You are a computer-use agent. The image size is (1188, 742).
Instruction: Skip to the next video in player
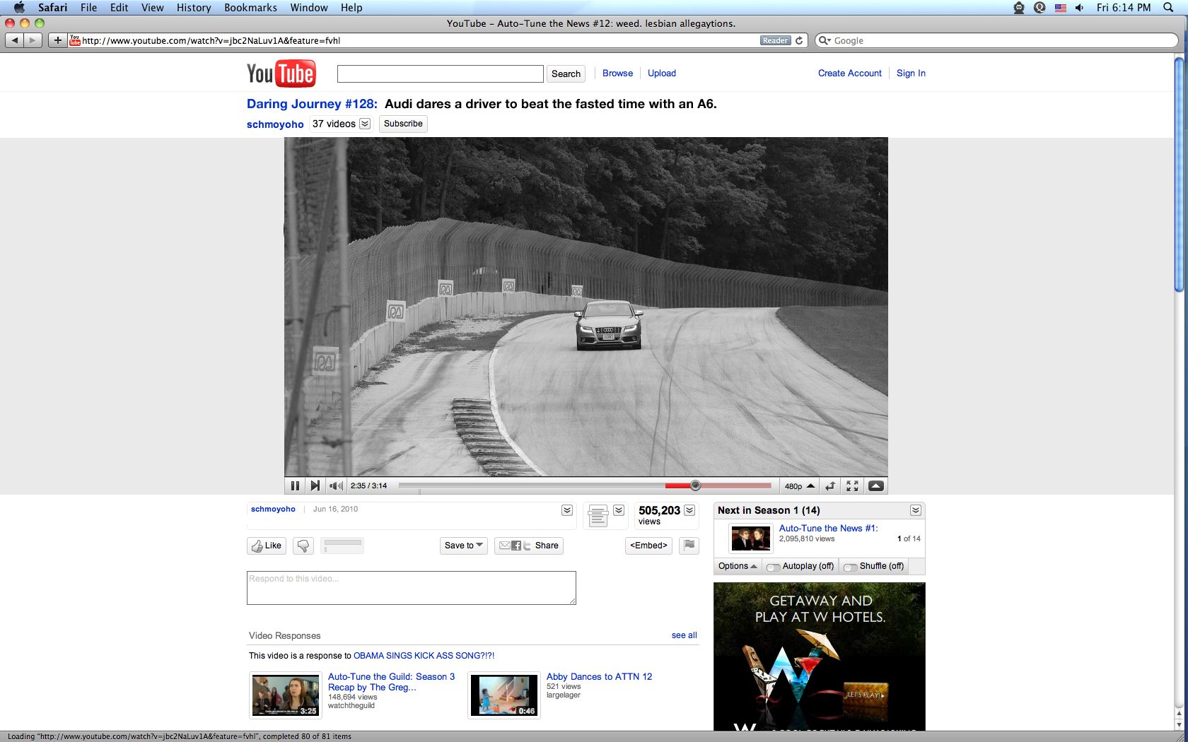[315, 485]
